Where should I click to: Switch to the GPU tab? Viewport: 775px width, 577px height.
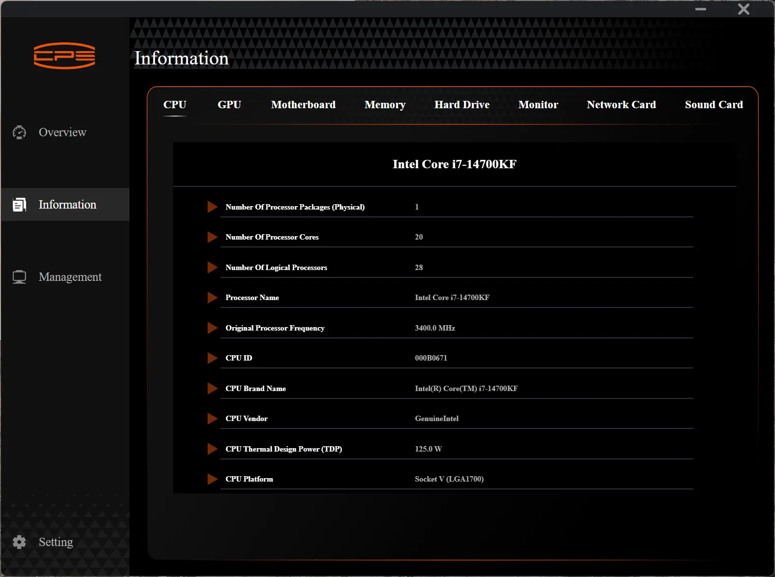(229, 105)
